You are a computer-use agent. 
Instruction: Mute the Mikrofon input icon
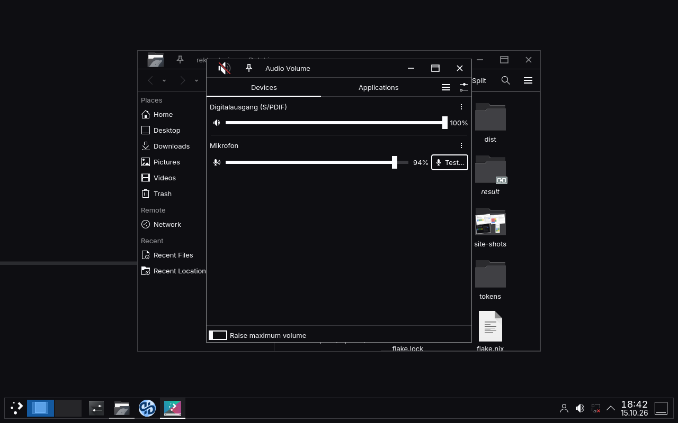pyautogui.click(x=217, y=162)
